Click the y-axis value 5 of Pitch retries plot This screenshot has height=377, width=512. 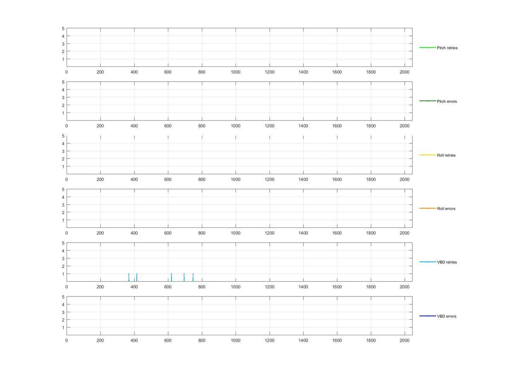pos(63,29)
